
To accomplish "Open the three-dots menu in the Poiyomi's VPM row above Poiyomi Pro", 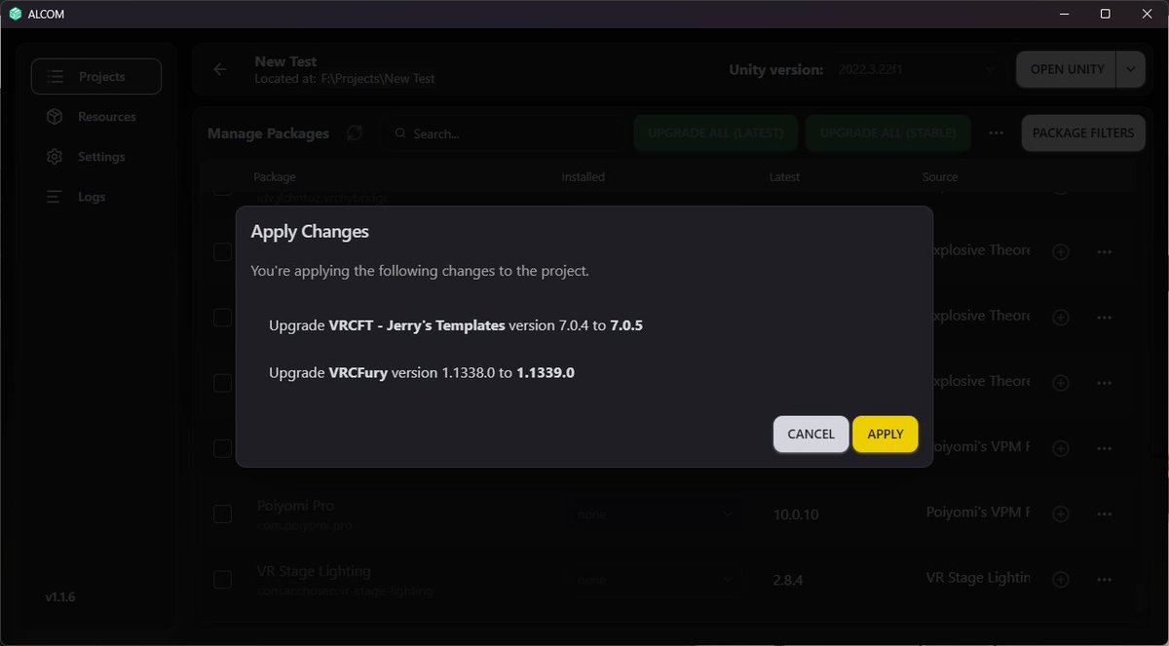I will tap(1104, 448).
